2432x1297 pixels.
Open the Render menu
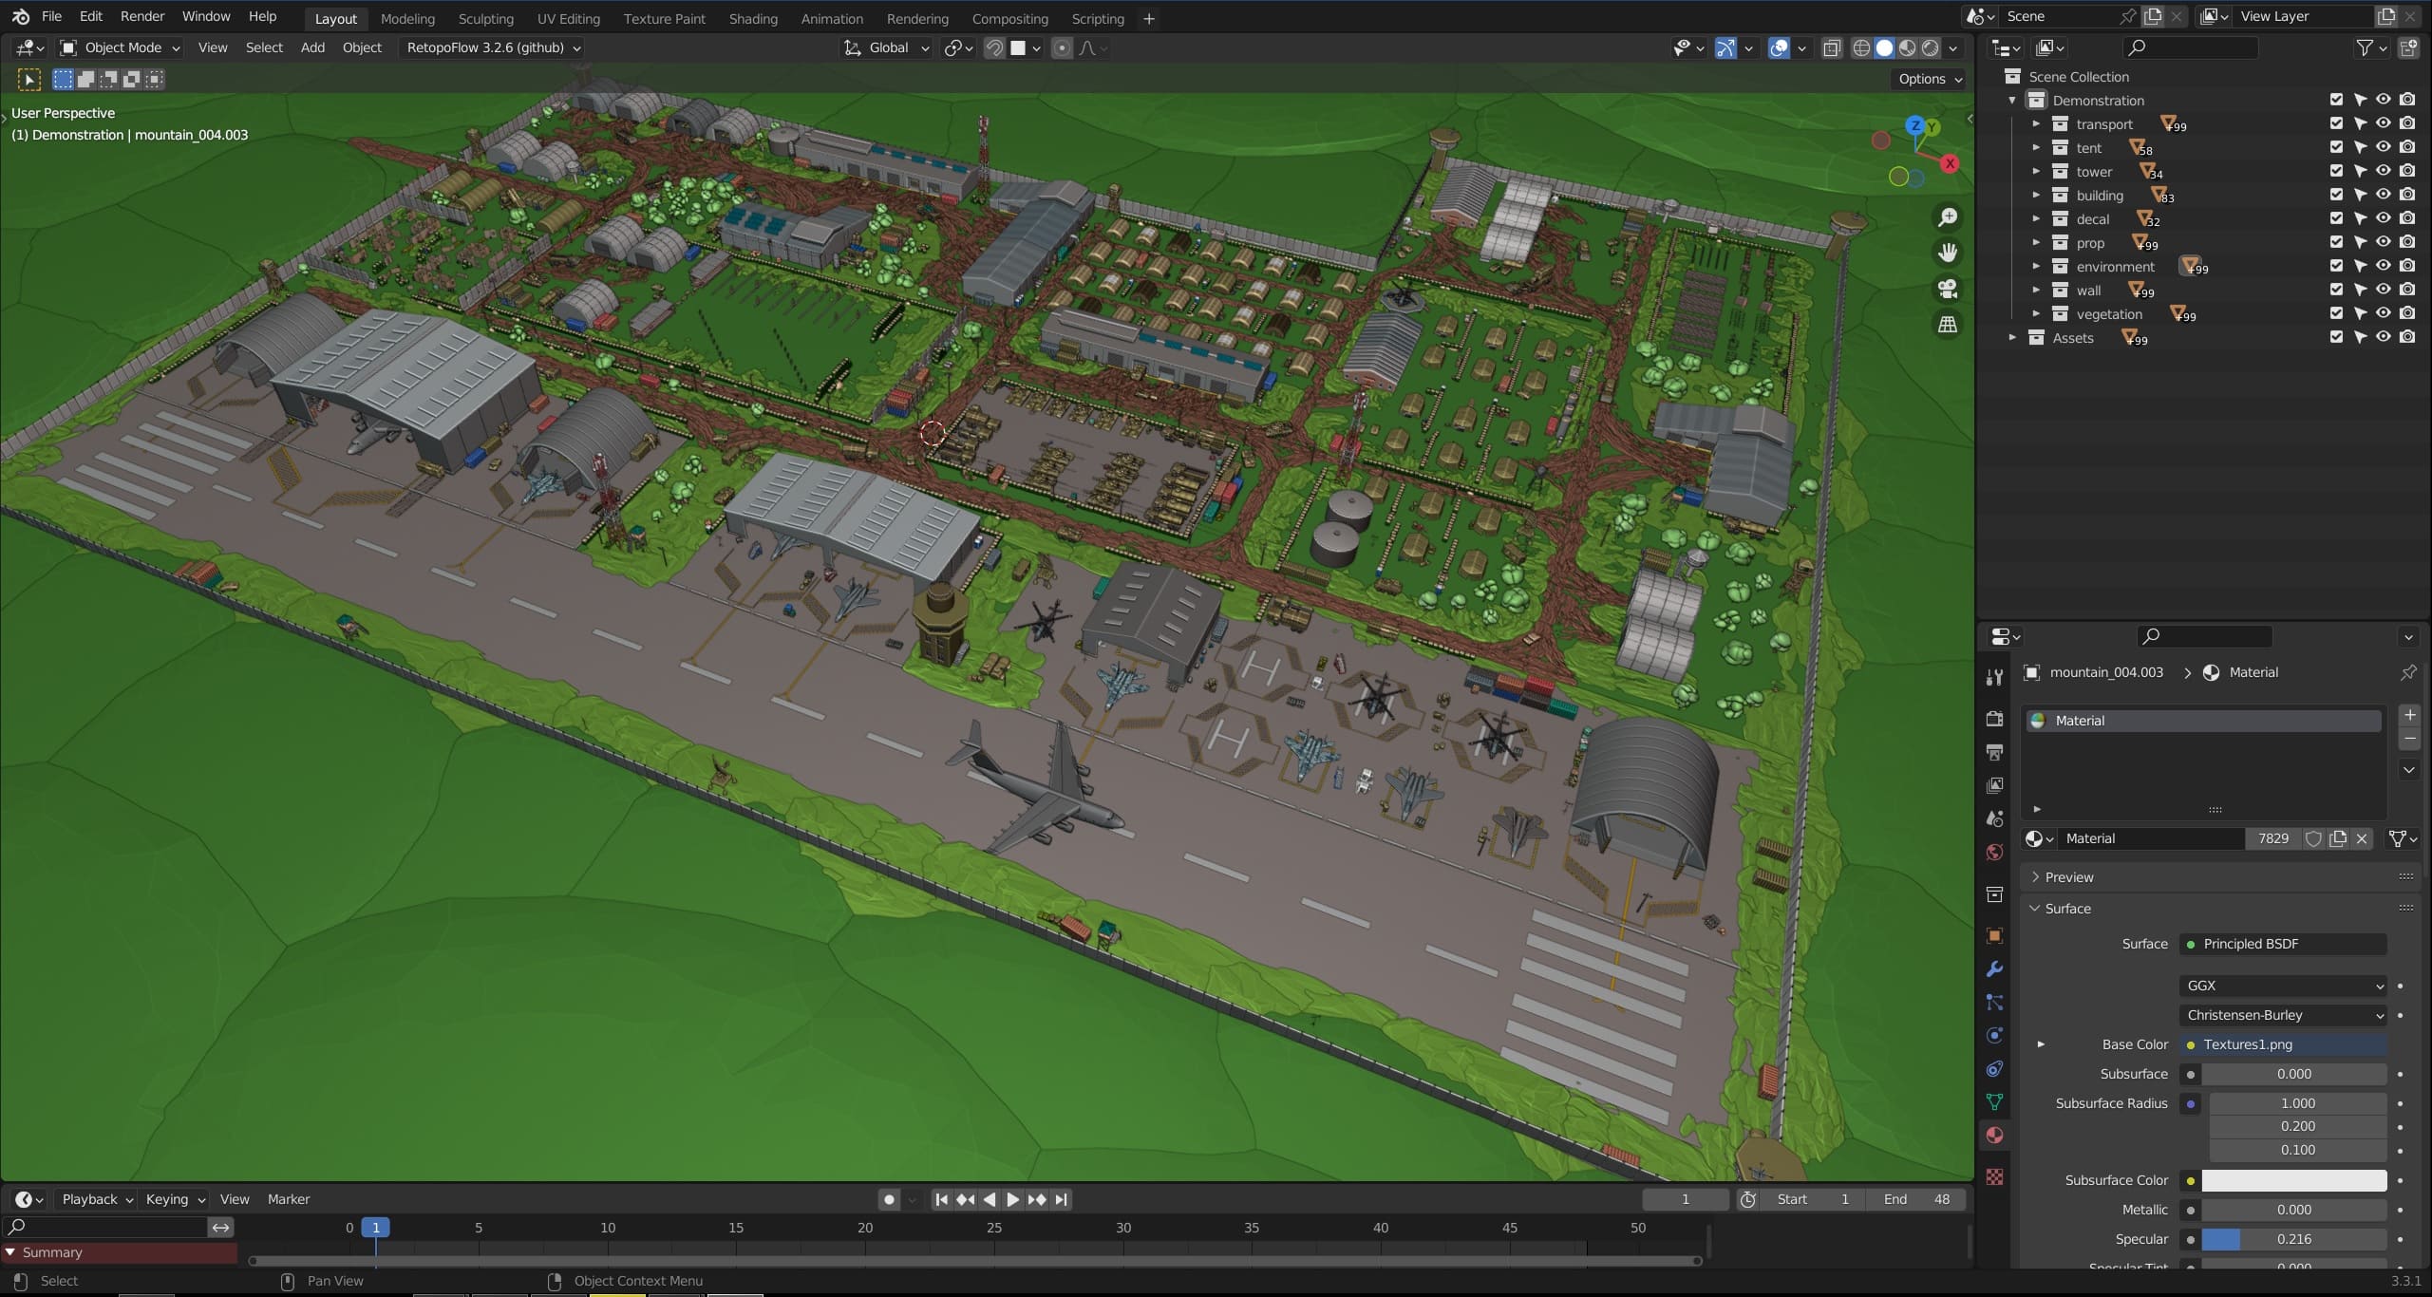(141, 16)
